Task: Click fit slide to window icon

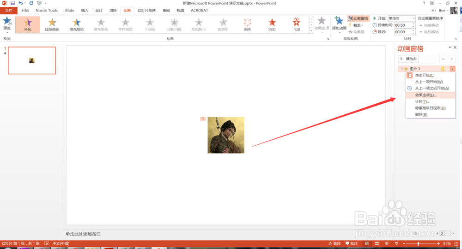Action: click(457, 243)
